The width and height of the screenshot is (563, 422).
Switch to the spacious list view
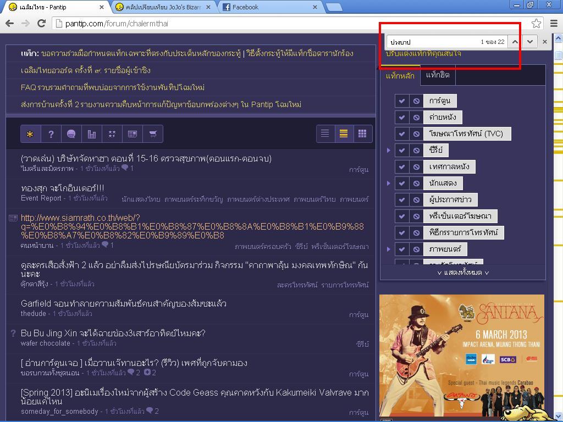click(x=325, y=134)
